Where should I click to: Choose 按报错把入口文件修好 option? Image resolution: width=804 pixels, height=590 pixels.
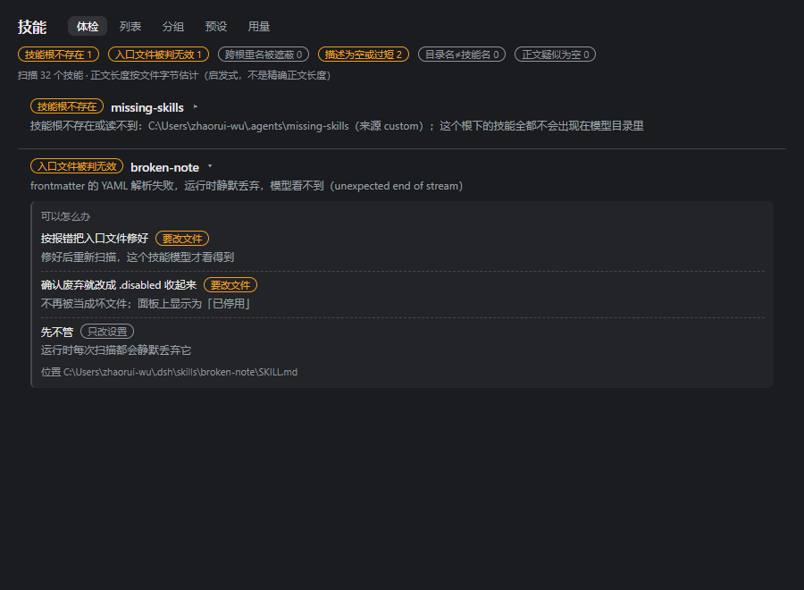(x=95, y=239)
